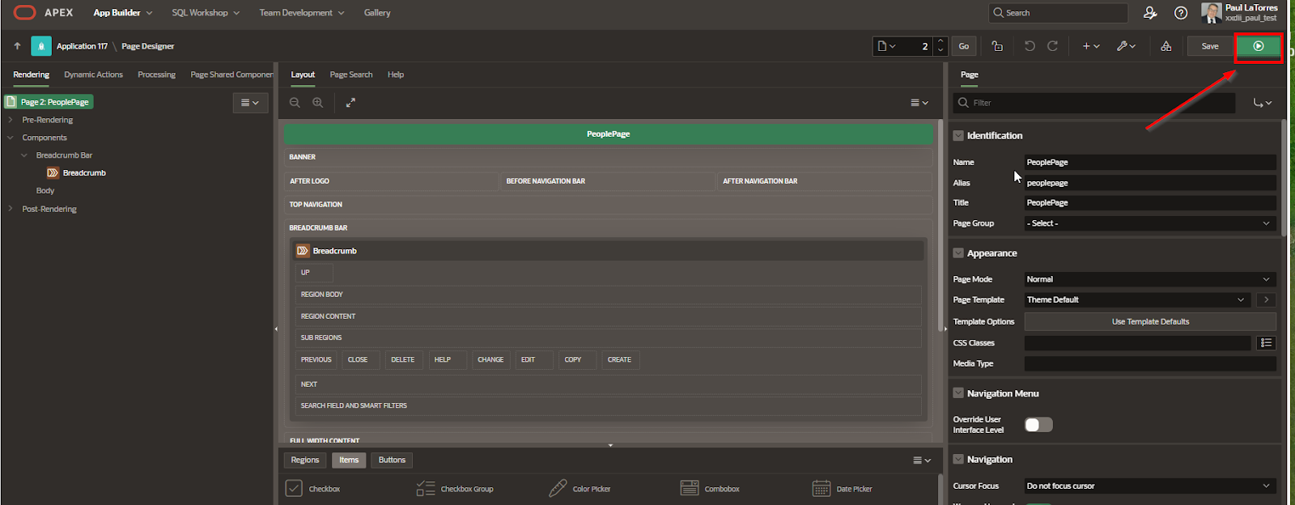The height and width of the screenshot is (505, 1295).
Task: Open the App Builder menu
Action: click(122, 13)
